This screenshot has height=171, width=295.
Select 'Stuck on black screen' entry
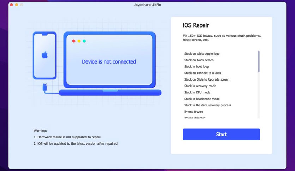[x=199, y=60]
